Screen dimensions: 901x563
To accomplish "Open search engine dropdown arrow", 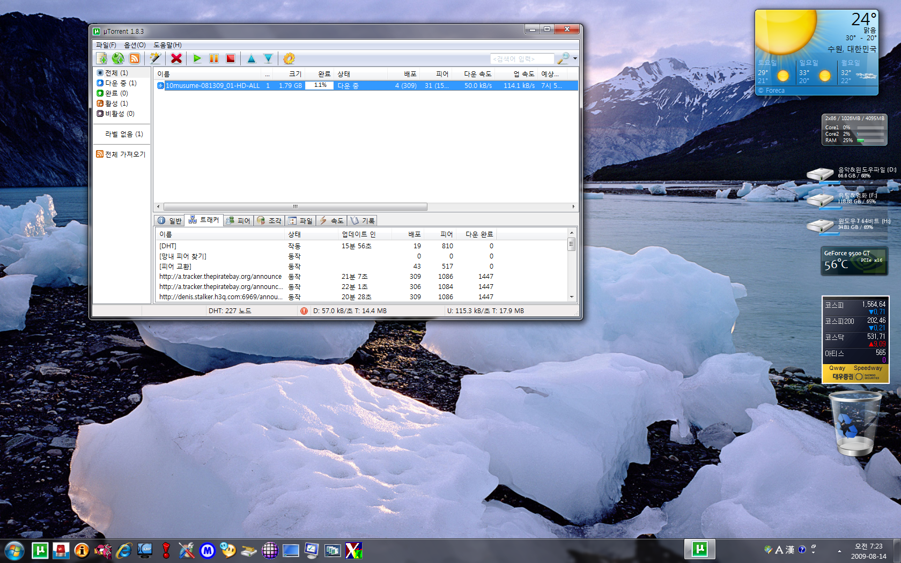I will (x=575, y=58).
